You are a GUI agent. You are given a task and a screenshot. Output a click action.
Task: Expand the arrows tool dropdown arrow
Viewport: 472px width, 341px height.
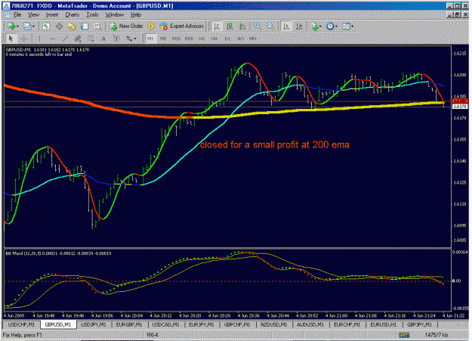point(135,39)
